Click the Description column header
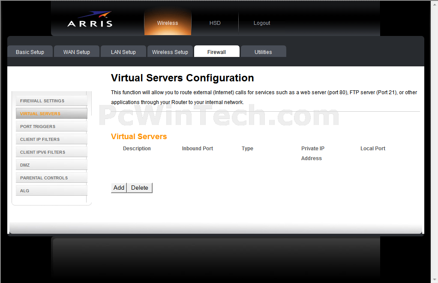 pyautogui.click(x=137, y=149)
